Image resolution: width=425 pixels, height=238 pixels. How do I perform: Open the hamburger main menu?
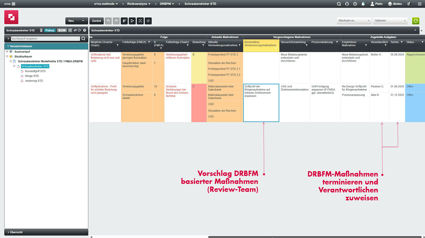(x=419, y=4)
